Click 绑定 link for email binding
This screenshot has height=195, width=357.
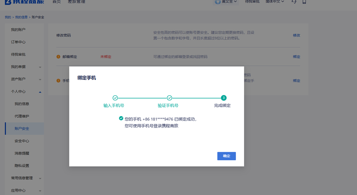(296, 57)
